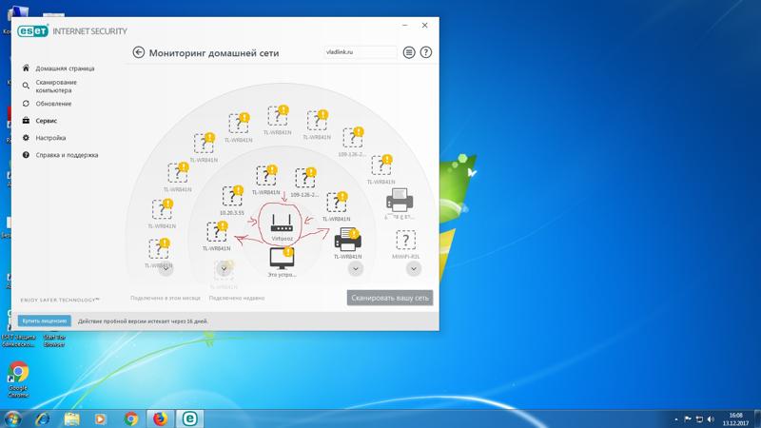Open help via the question mark icon
The width and height of the screenshot is (761, 428).
tap(425, 52)
